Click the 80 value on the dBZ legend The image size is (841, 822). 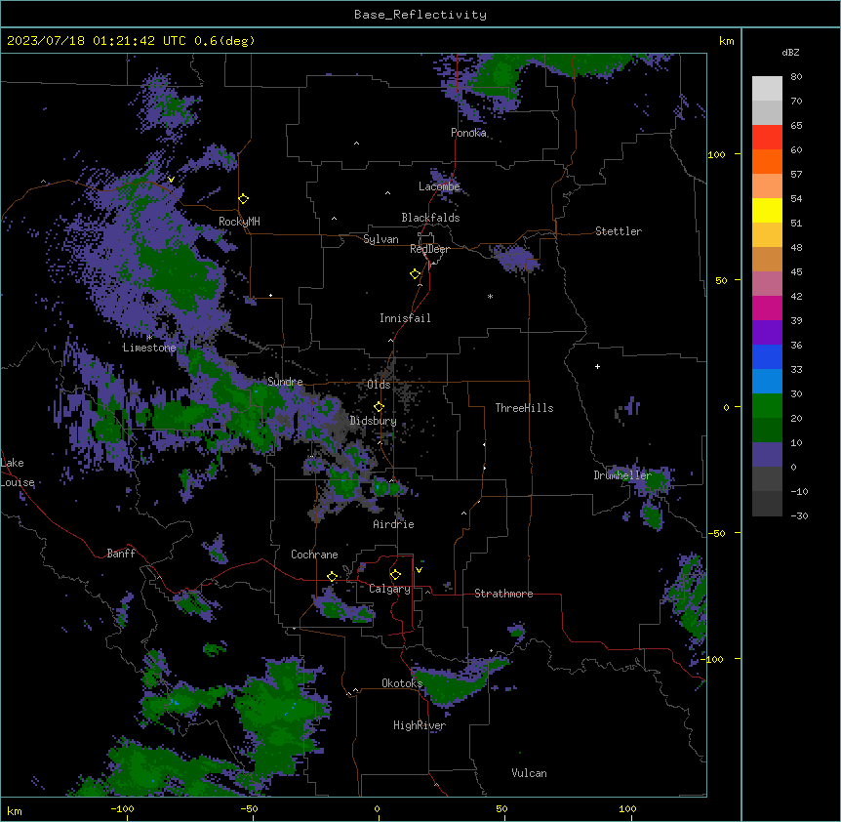coord(796,77)
